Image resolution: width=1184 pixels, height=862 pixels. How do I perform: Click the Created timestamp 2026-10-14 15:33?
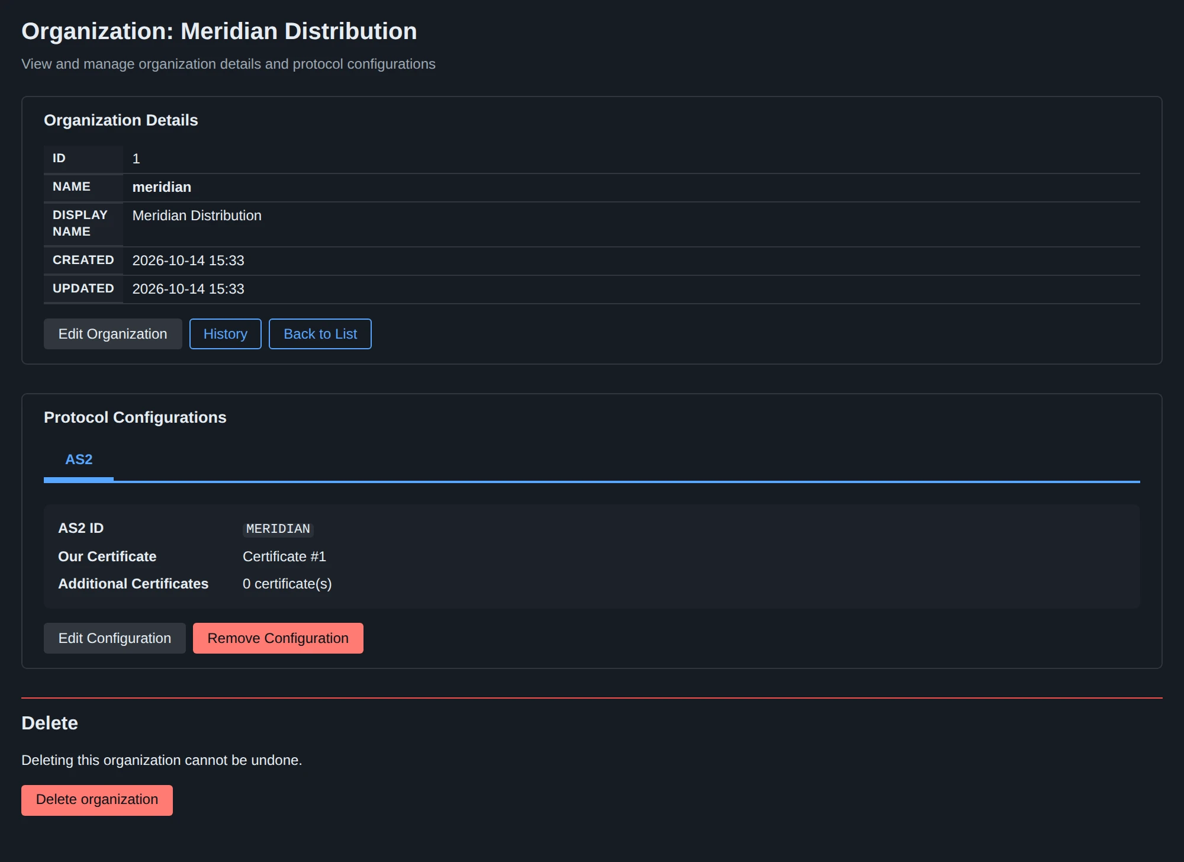pyautogui.click(x=188, y=260)
